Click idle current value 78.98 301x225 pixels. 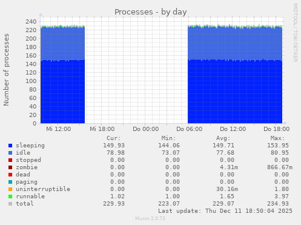[116, 153]
